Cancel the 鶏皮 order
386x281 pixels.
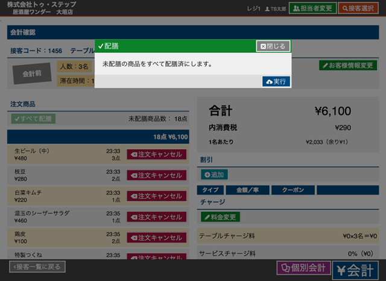coord(156,238)
